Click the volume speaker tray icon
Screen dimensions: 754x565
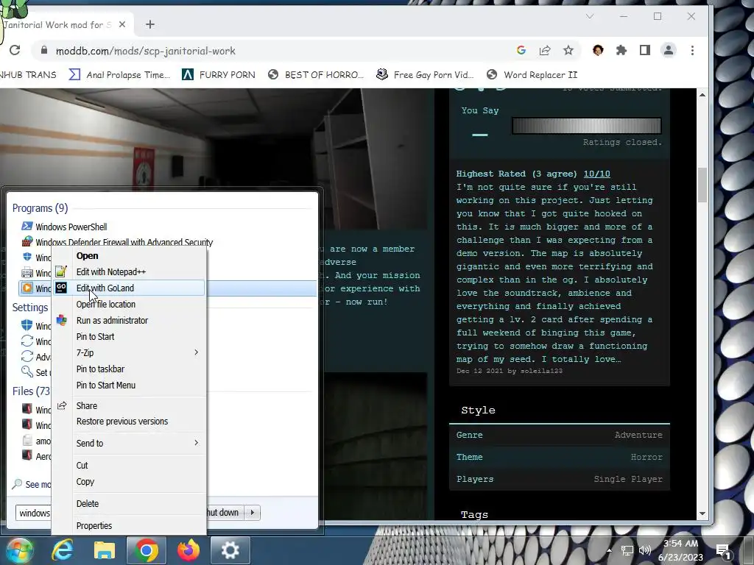[x=645, y=550]
